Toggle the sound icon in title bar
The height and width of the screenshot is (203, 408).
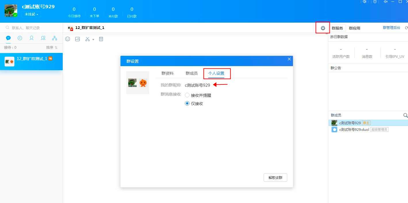(365, 2)
